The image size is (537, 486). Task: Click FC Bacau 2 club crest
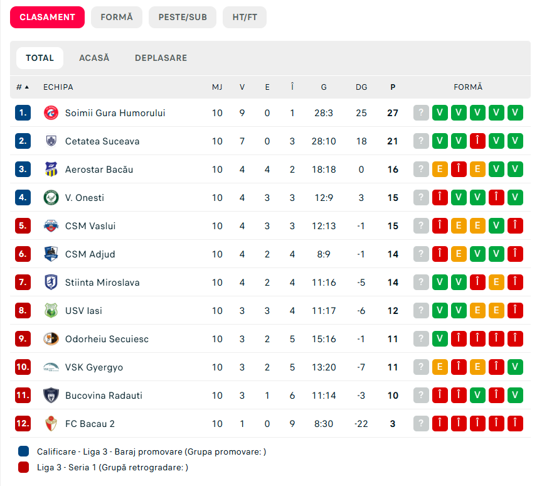point(51,424)
